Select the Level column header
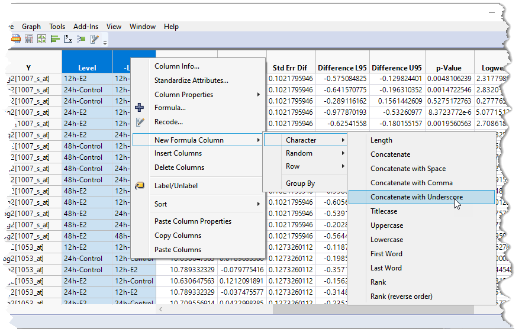522x332 pixels. [x=87, y=67]
